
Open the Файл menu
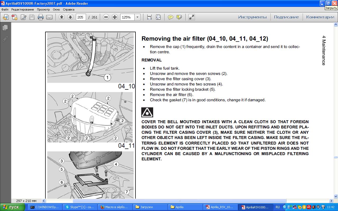pos(5,9)
